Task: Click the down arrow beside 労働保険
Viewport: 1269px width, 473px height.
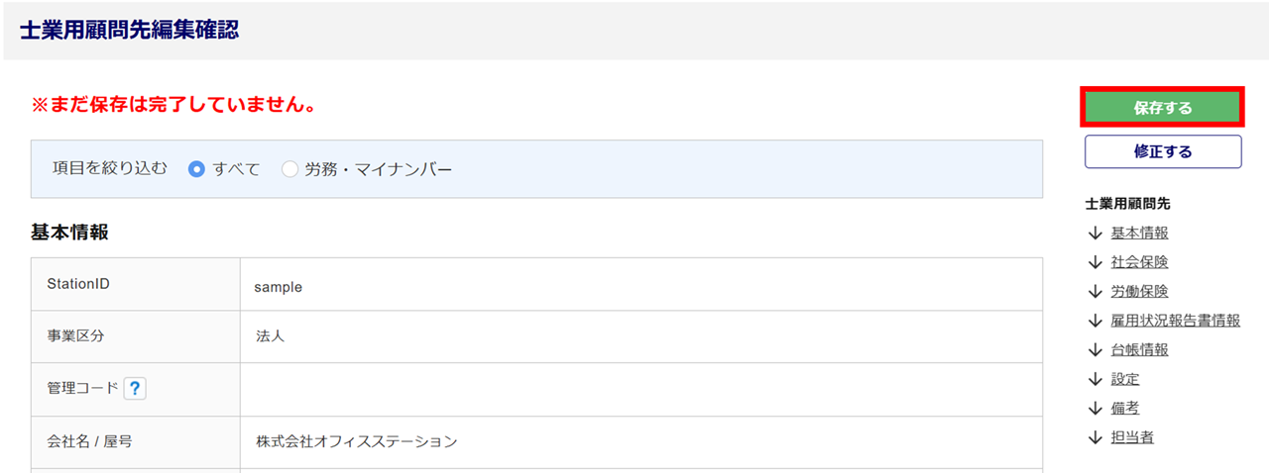Action: [1095, 292]
